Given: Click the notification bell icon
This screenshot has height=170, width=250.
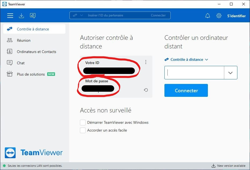Looking at the screenshot, I should coord(207,16).
